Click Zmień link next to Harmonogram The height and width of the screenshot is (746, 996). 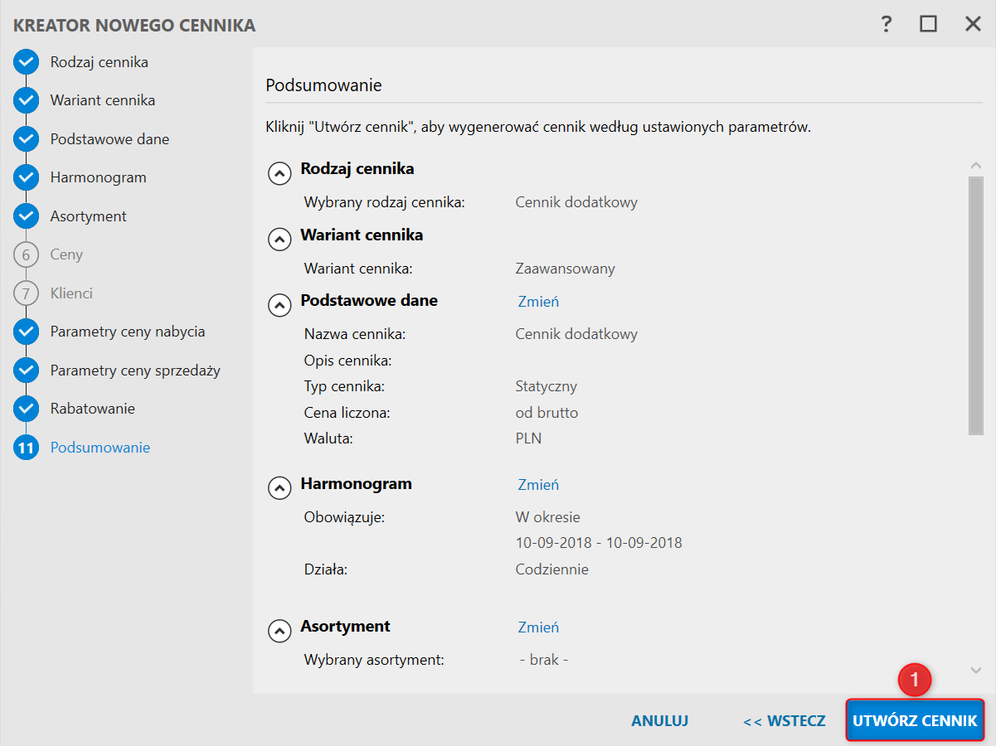coord(538,485)
